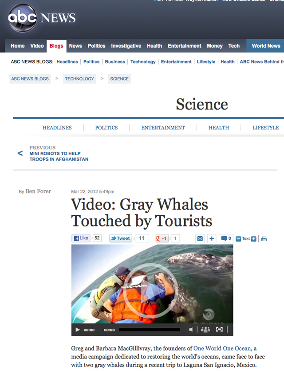
Task: Open the Home tab in main navigation
Action: coord(18,46)
